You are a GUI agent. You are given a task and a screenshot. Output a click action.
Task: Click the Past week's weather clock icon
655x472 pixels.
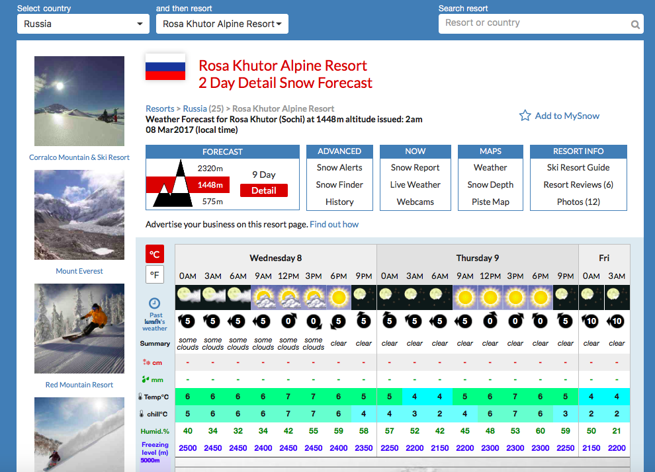[x=154, y=303]
